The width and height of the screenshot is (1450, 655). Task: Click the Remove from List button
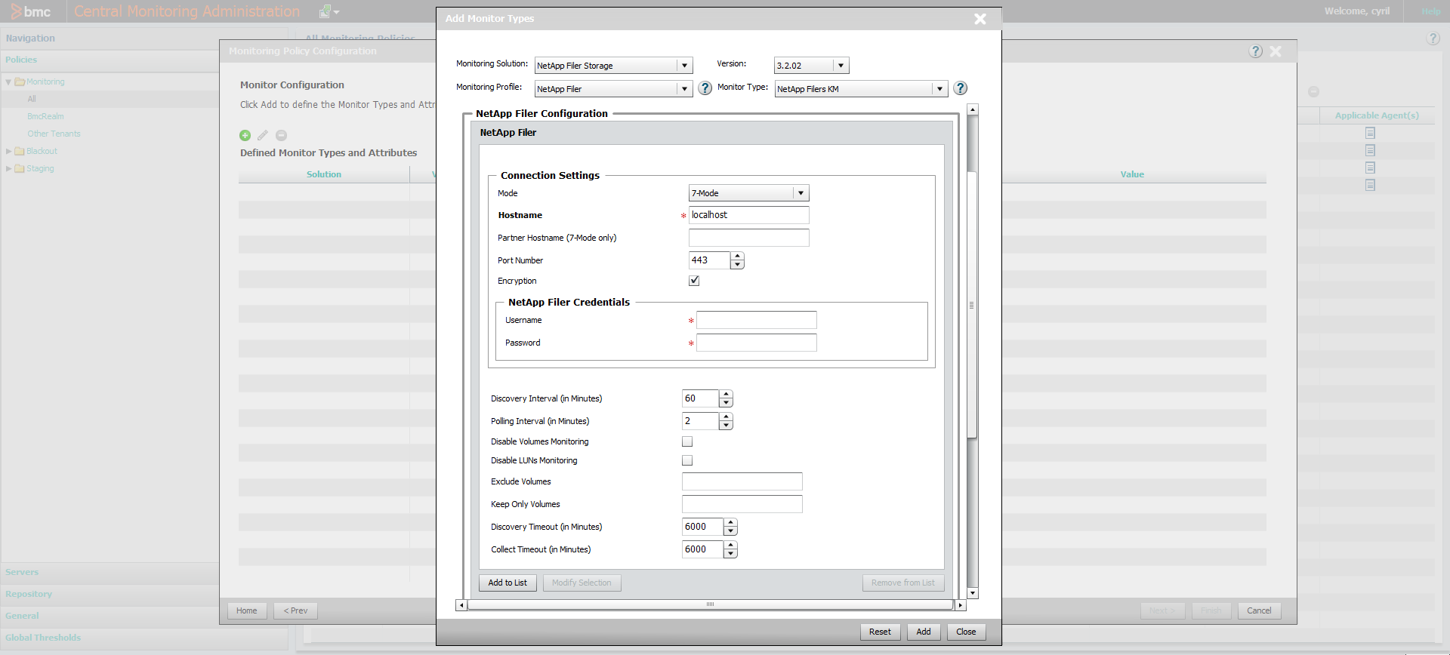pyautogui.click(x=902, y=583)
